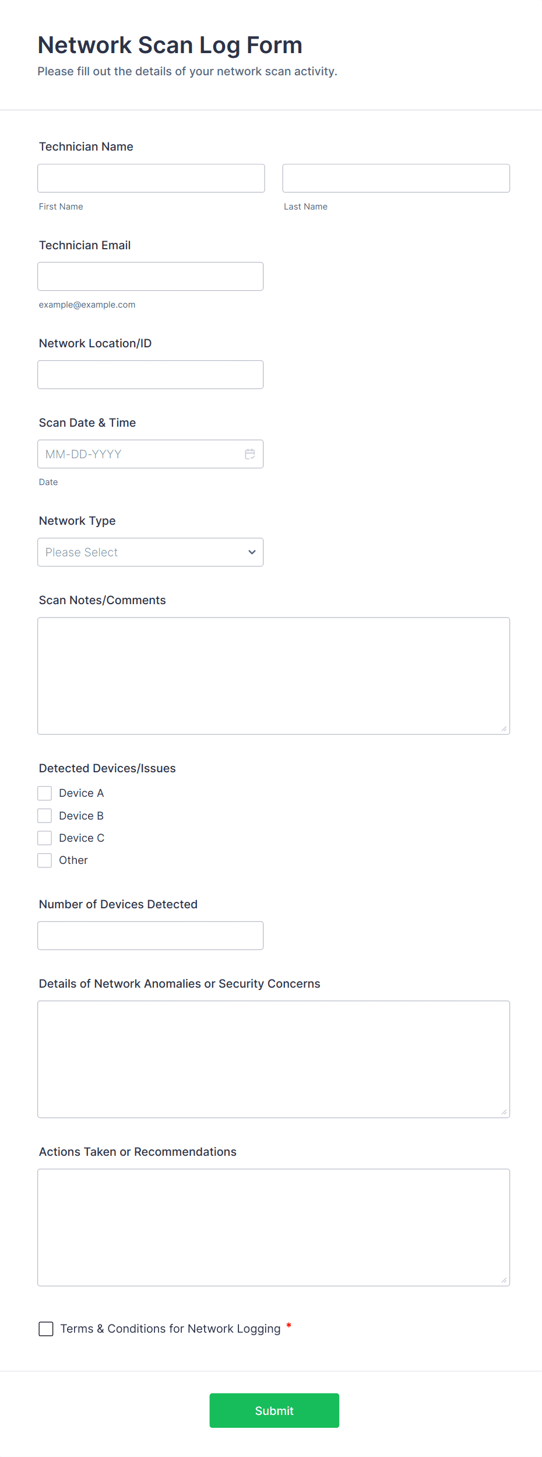Click the calendar icon in date field
The height and width of the screenshot is (1457, 542).
point(250,454)
